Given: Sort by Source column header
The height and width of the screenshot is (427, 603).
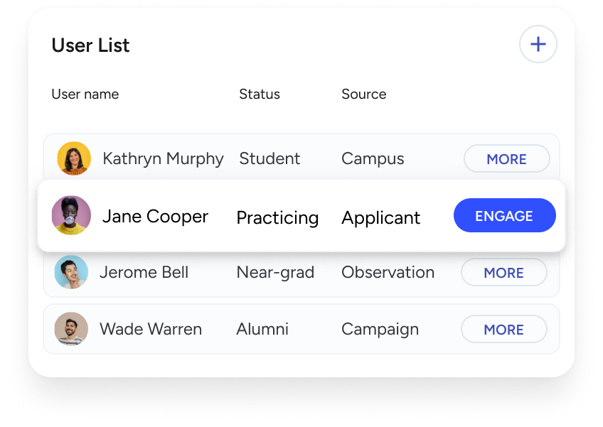Looking at the screenshot, I should pos(364,94).
